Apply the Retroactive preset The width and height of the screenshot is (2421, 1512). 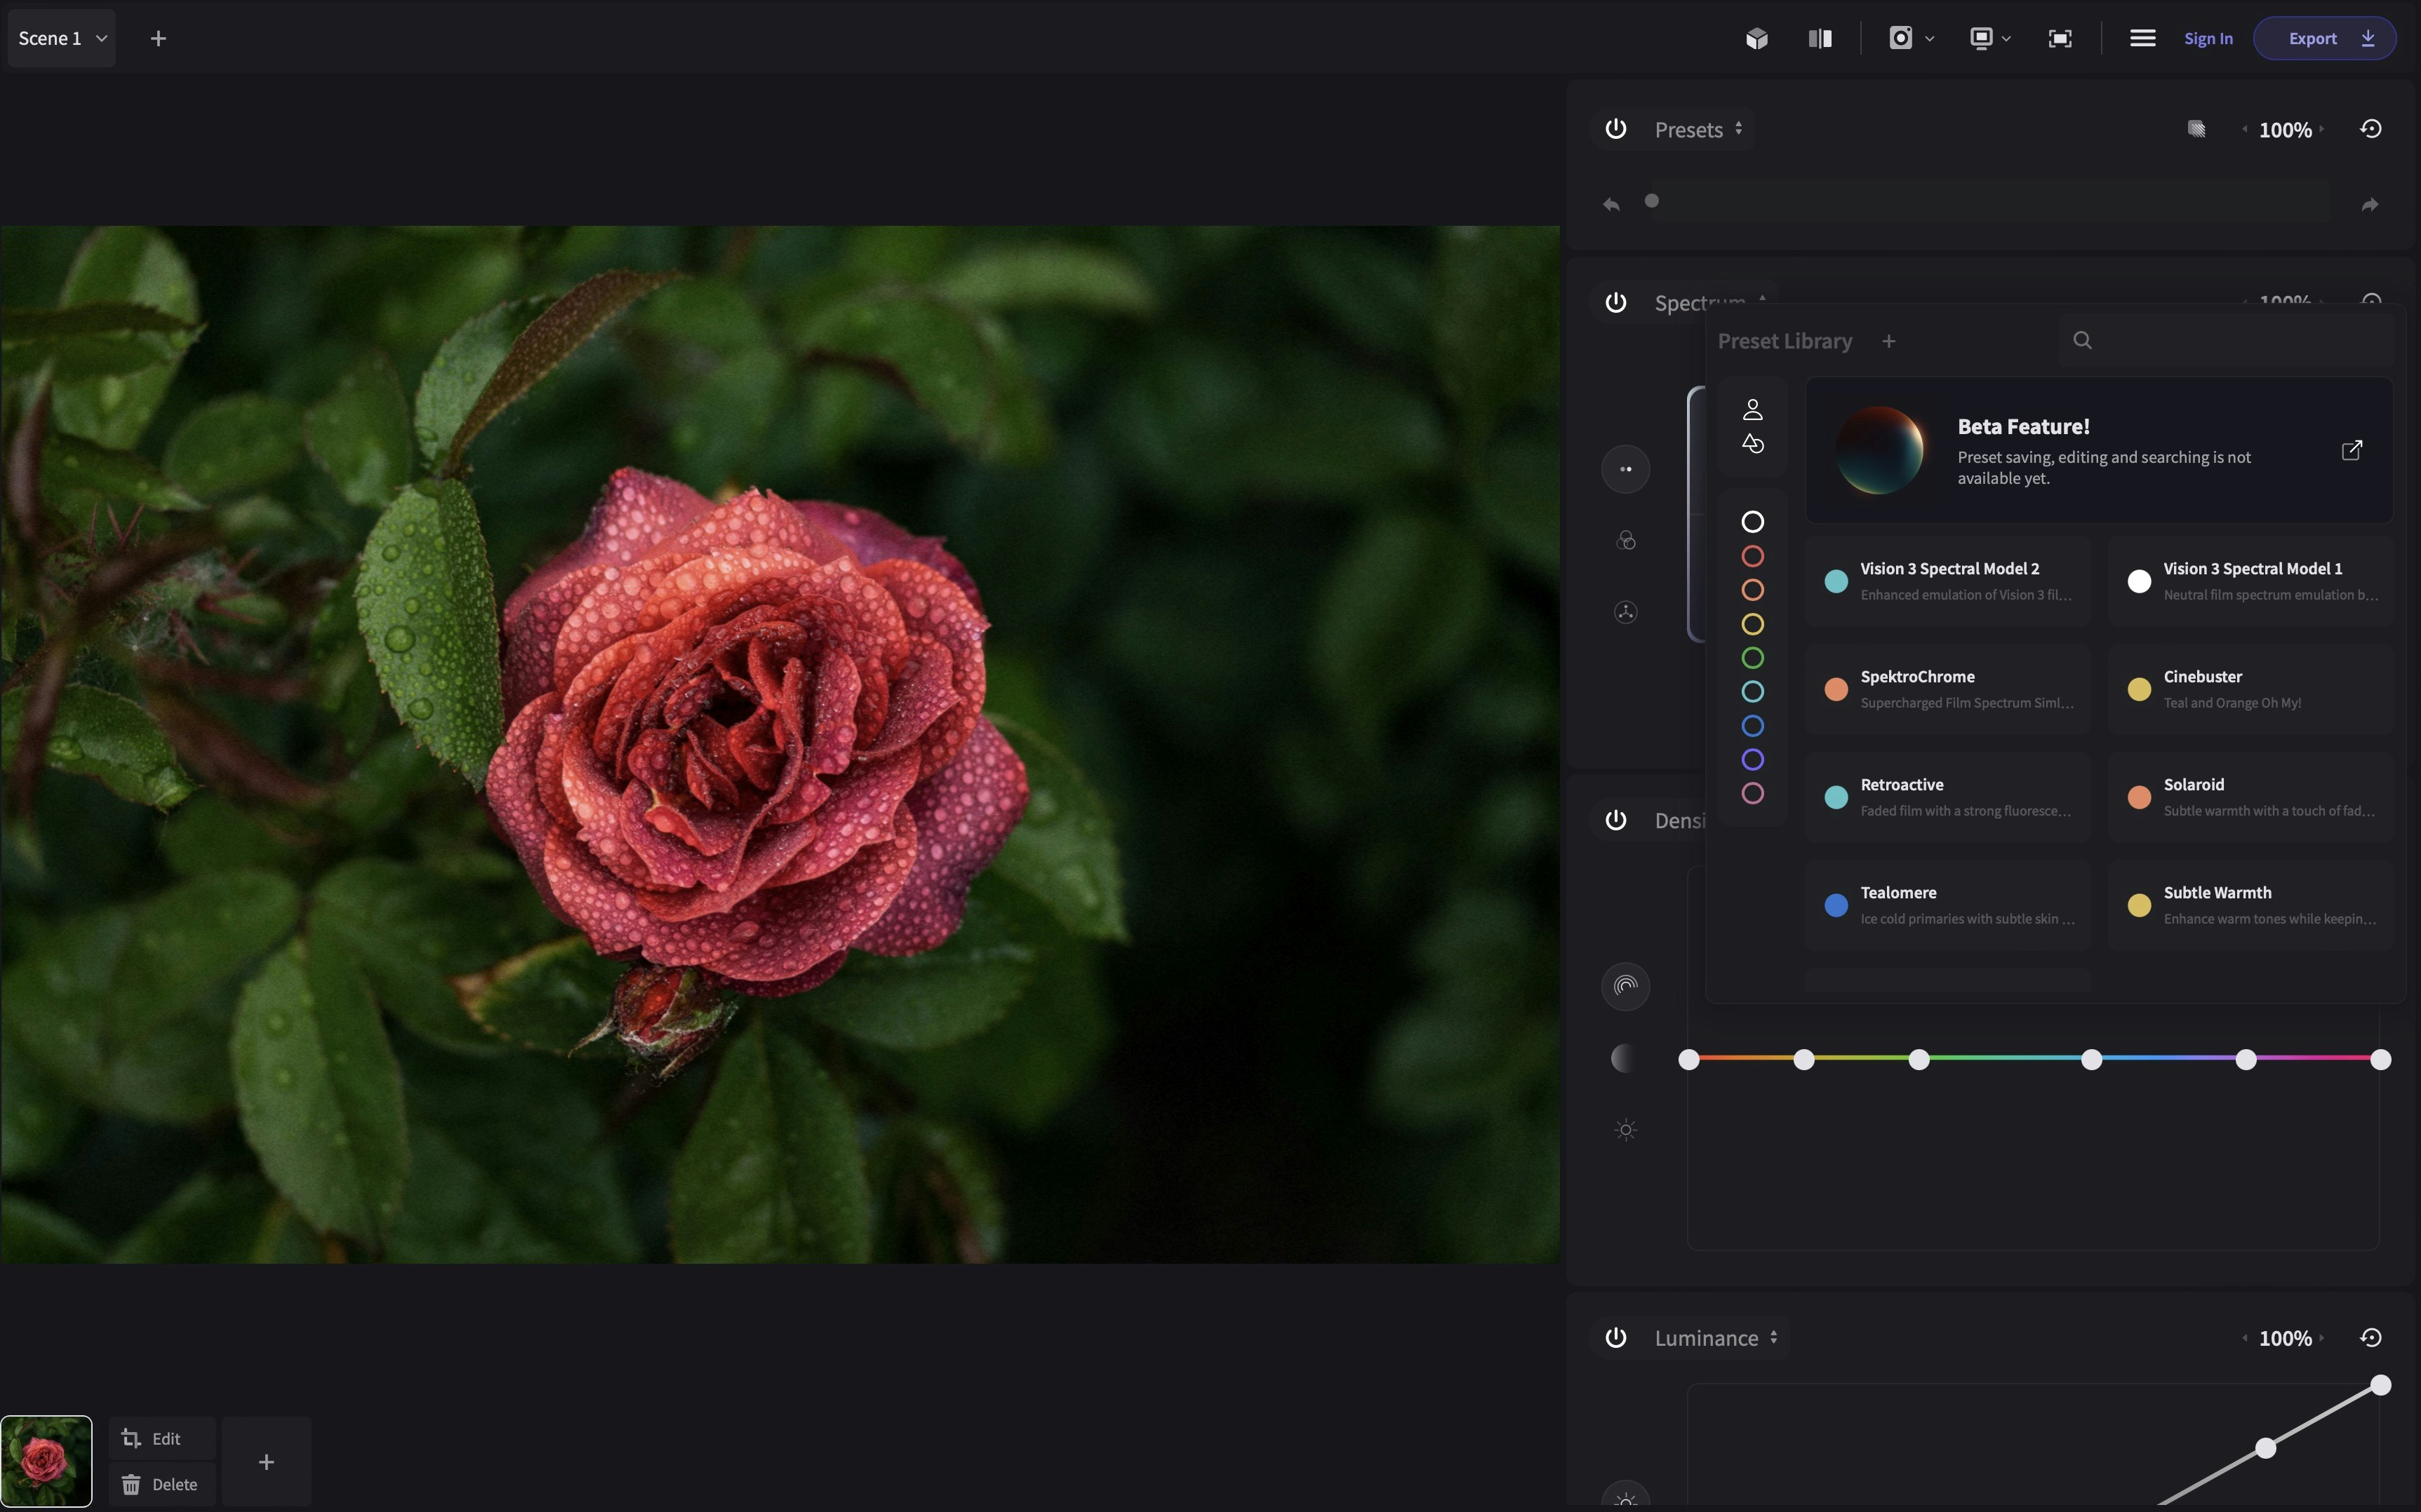coord(1947,797)
